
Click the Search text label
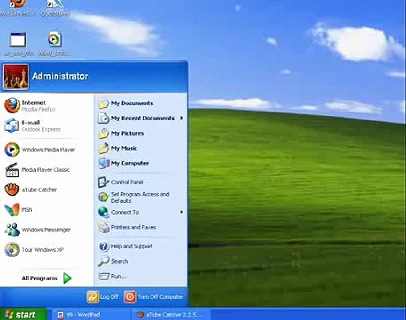119,261
